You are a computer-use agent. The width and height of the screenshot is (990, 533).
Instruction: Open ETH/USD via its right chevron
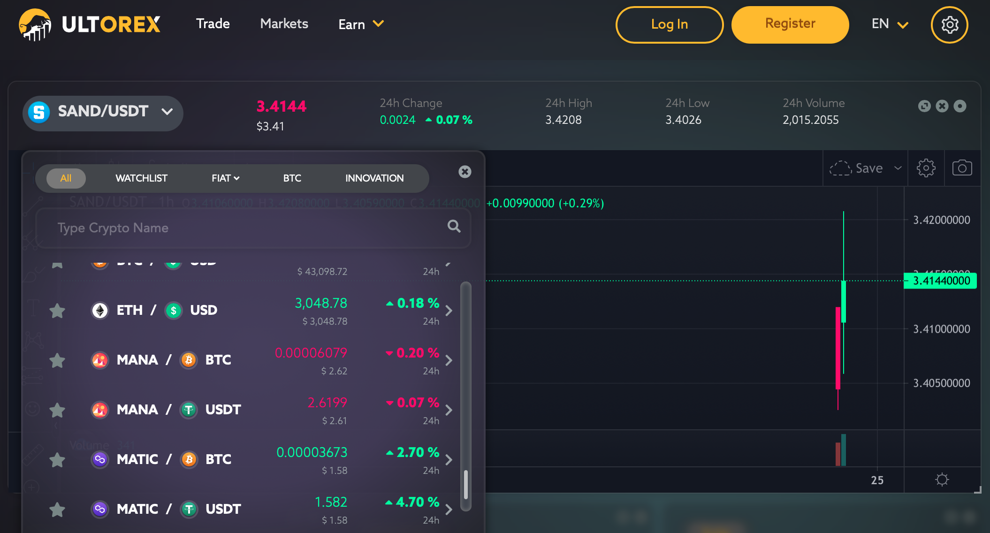tap(449, 310)
